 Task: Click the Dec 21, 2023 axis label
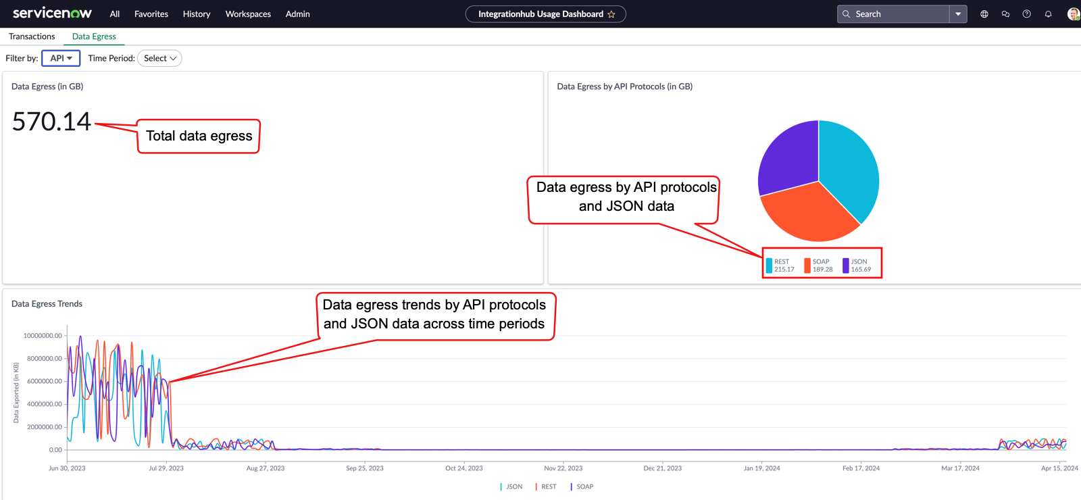663,468
